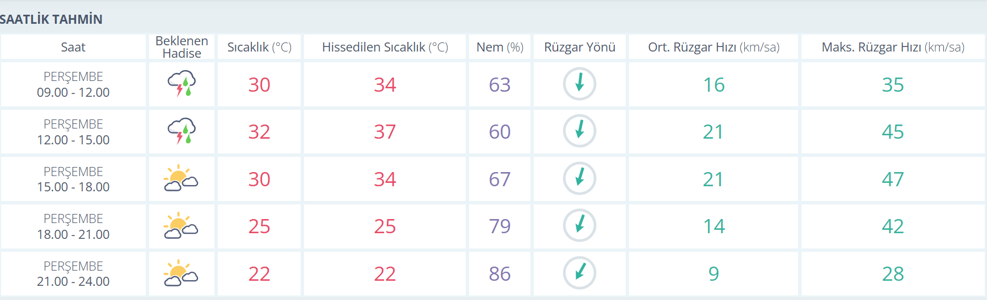Select the Hissedilen Sıcaklık column header
This screenshot has width=987, height=300.
[x=385, y=47]
